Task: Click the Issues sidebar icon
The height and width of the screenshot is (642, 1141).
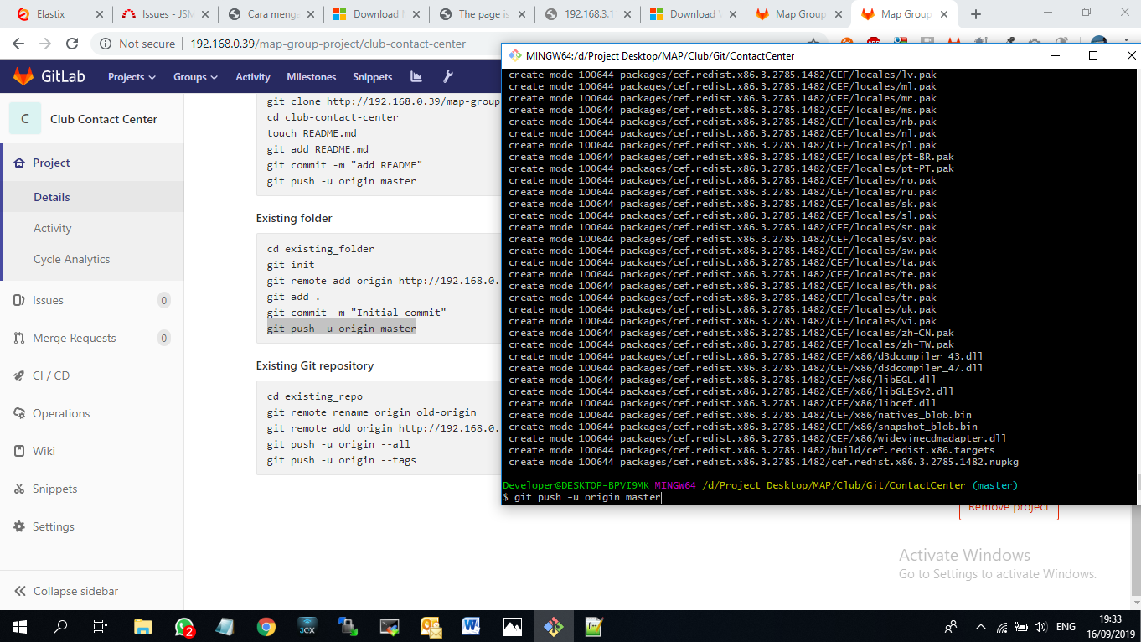Action: [x=18, y=300]
